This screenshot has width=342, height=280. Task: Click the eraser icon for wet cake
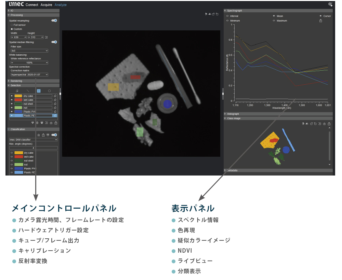pyautogui.click(x=55, y=100)
